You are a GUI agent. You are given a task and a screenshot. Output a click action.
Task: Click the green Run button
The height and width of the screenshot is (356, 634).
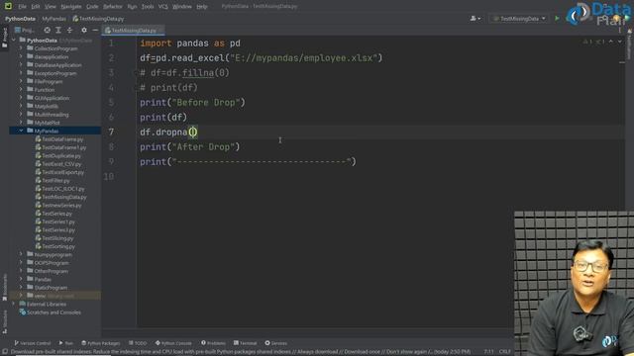tap(557, 19)
